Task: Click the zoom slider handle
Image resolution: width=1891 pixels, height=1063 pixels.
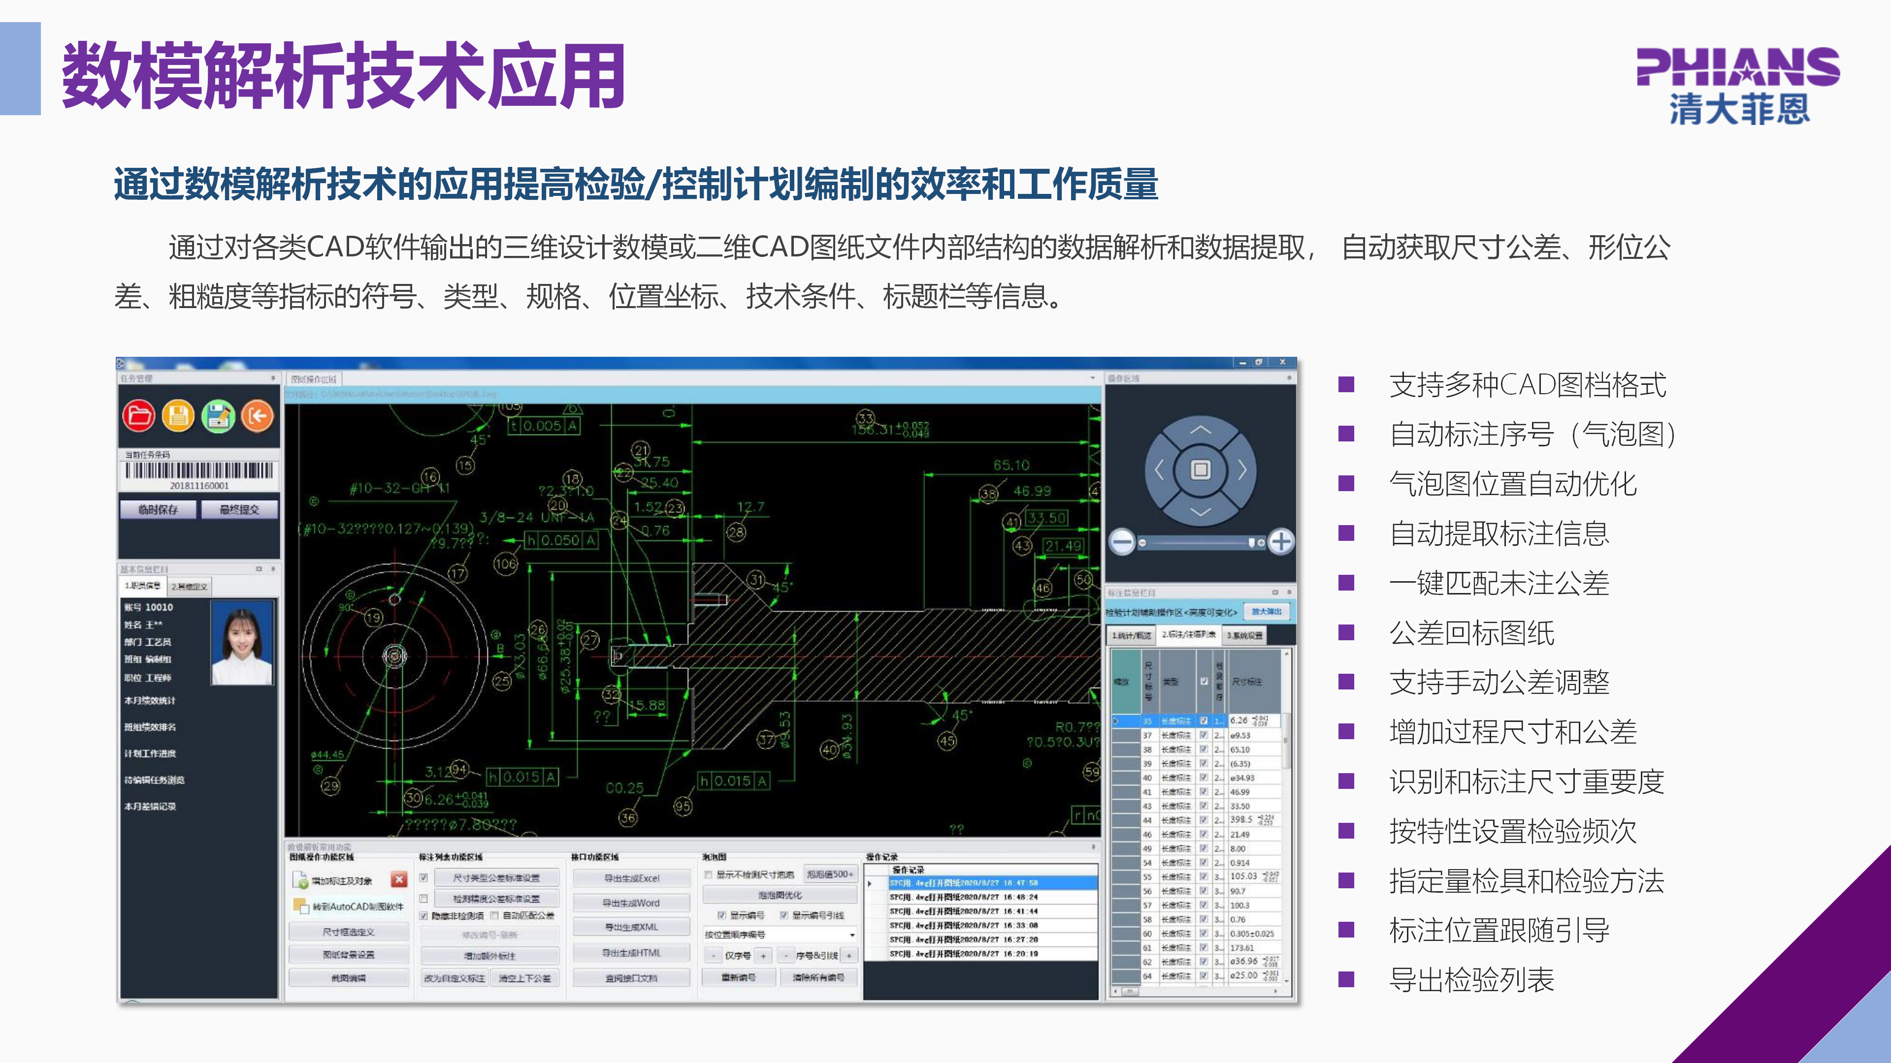Action: click(1251, 542)
